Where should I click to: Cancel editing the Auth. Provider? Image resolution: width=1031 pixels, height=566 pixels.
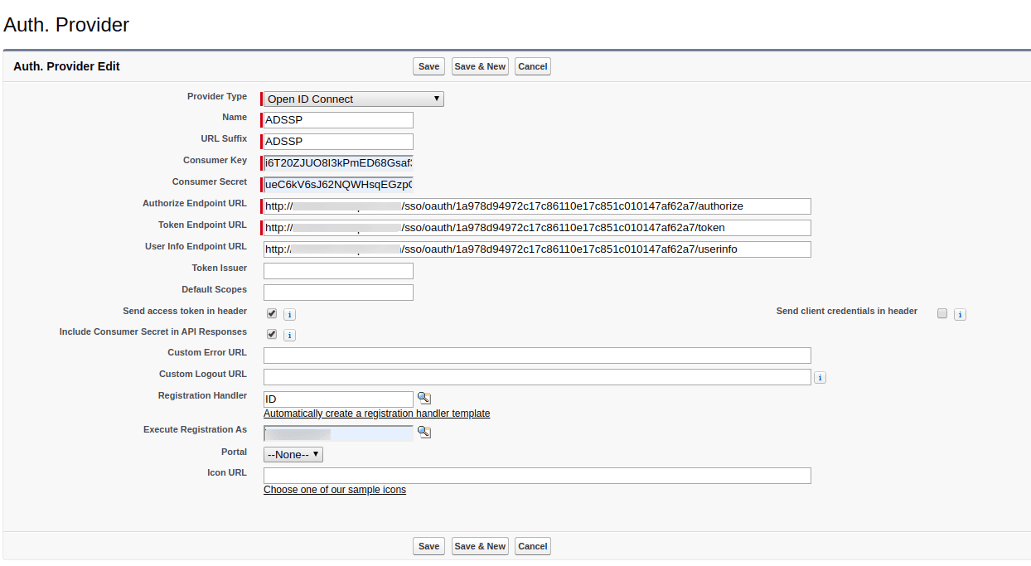coord(532,546)
